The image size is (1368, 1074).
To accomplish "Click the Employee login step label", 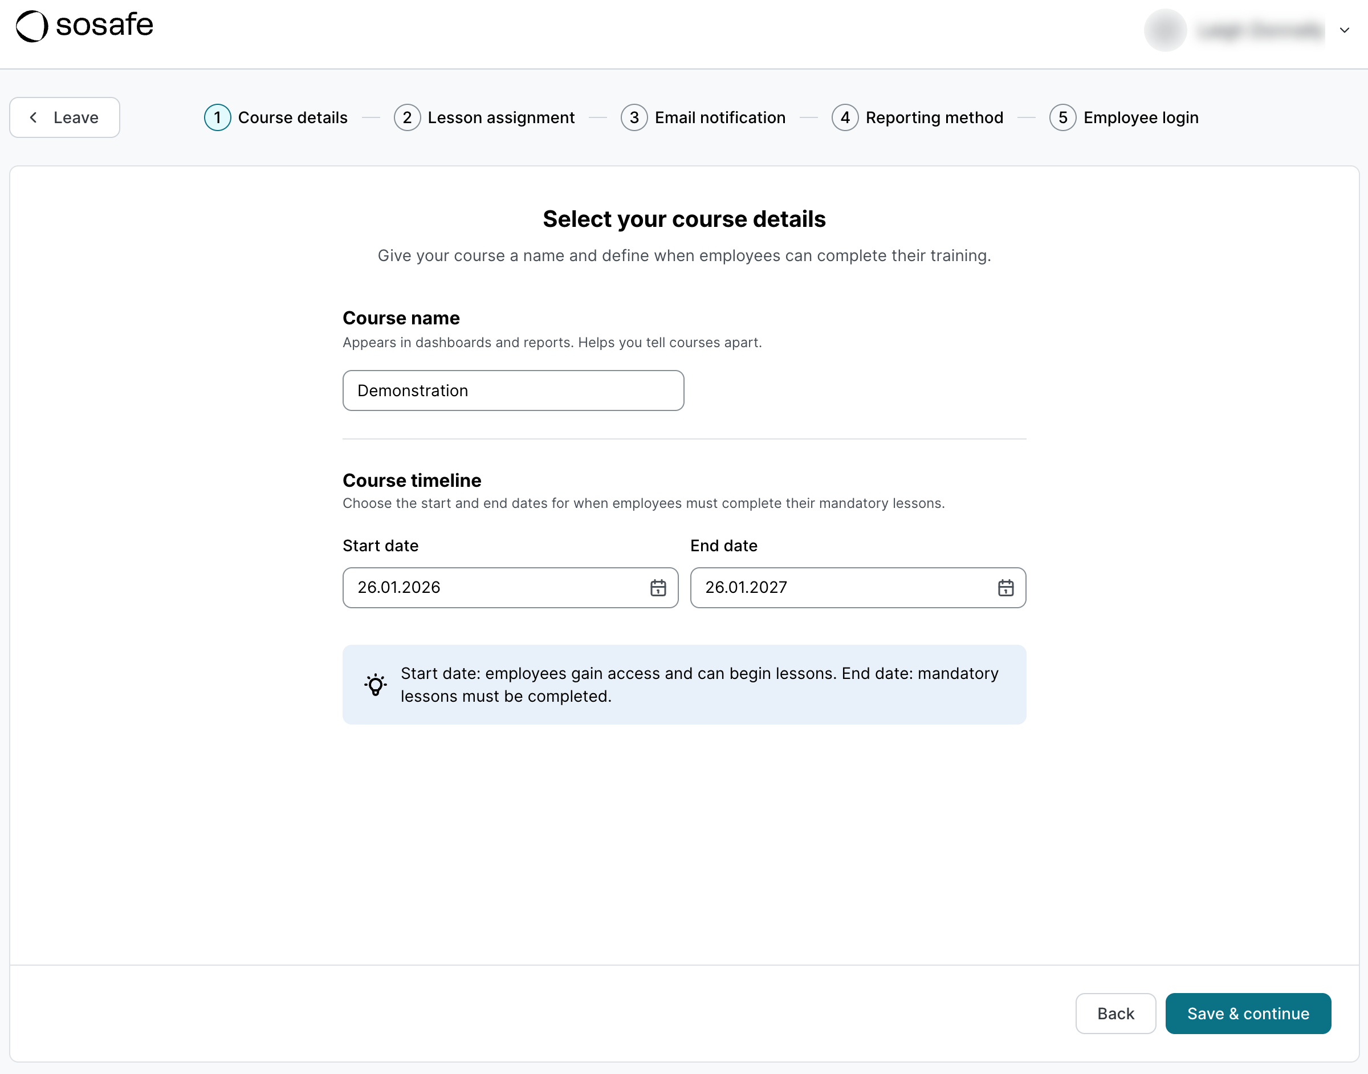I will (1141, 117).
